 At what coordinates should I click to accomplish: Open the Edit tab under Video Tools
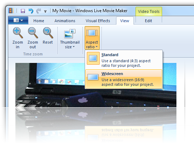coord(148,21)
